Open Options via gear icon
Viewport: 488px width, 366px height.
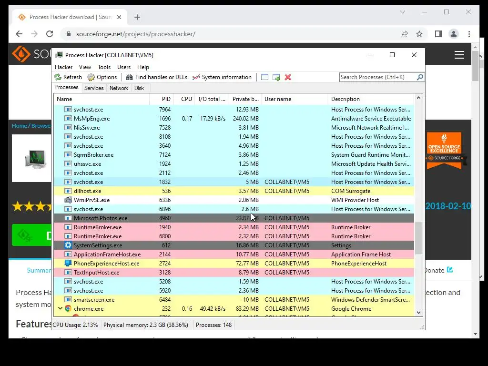pos(91,77)
